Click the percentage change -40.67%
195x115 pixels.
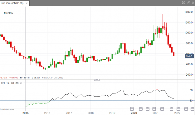pos(13,77)
